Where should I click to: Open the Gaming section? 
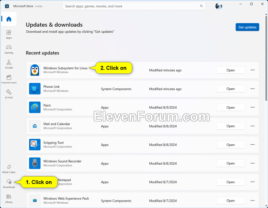tap(9, 49)
